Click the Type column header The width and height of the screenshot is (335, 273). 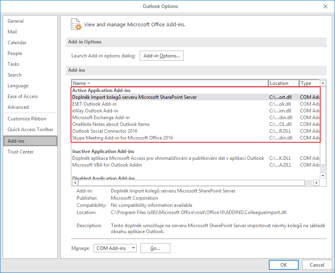click(309, 83)
